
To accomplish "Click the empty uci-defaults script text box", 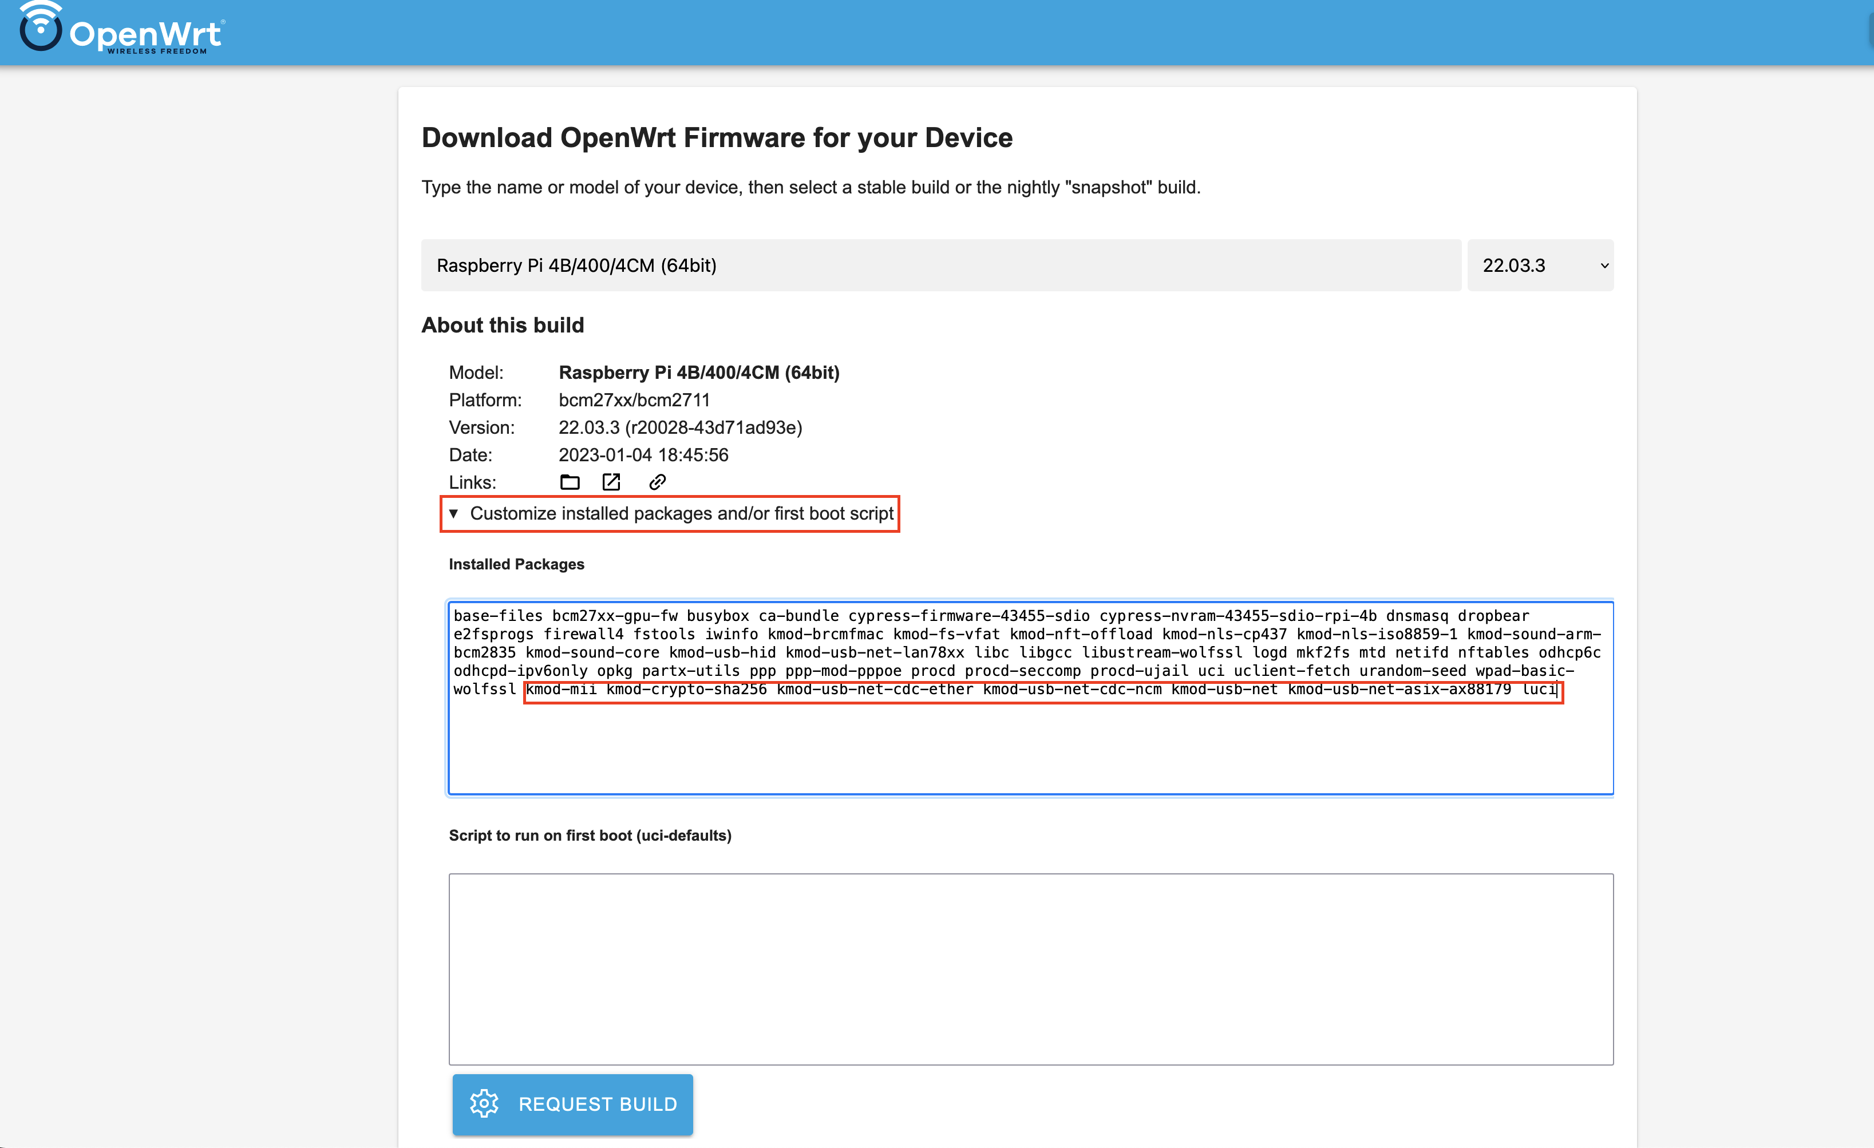I will coord(1030,968).
